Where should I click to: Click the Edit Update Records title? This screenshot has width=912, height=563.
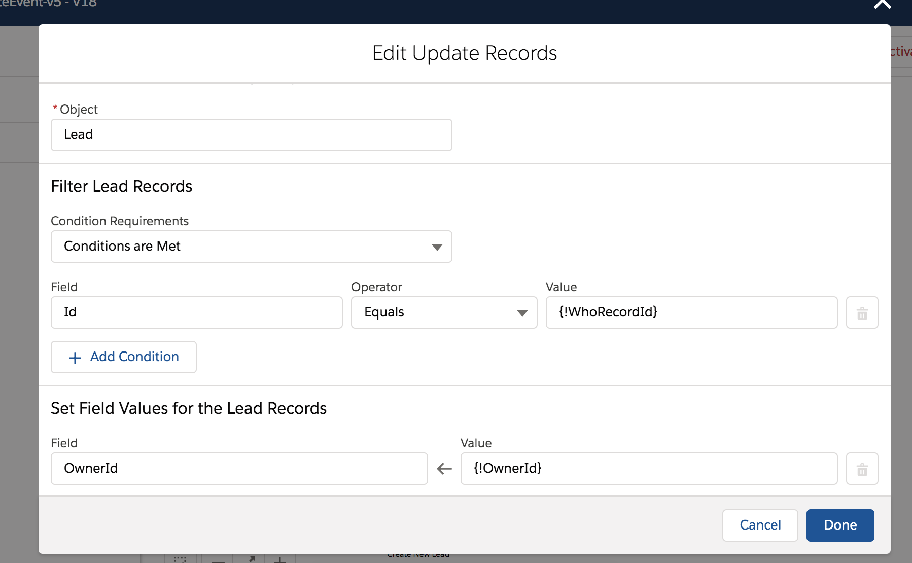click(x=465, y=53)
